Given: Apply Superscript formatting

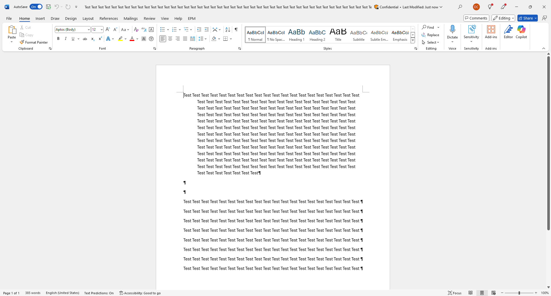Looking at the screenshot, I should [x=100, y=39].
